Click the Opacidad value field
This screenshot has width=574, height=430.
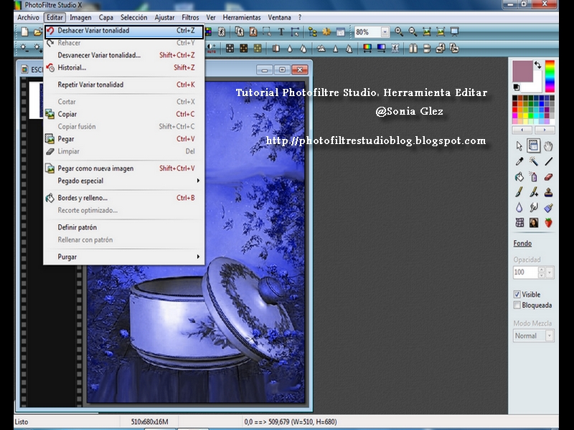(526, 272)
